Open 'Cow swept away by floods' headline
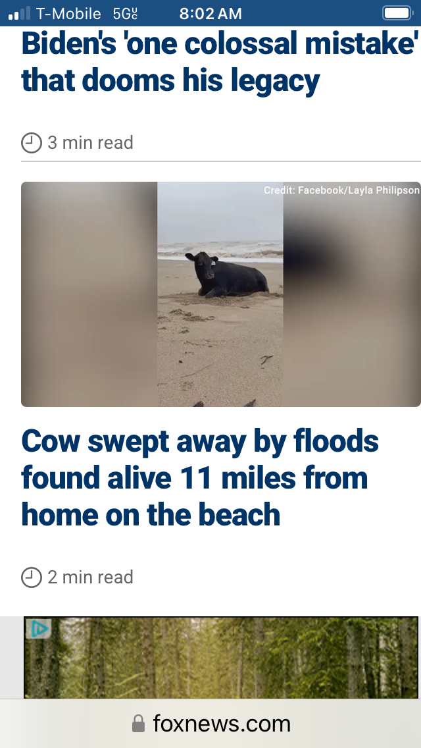 pyautogui.click(x=200, y=477)
